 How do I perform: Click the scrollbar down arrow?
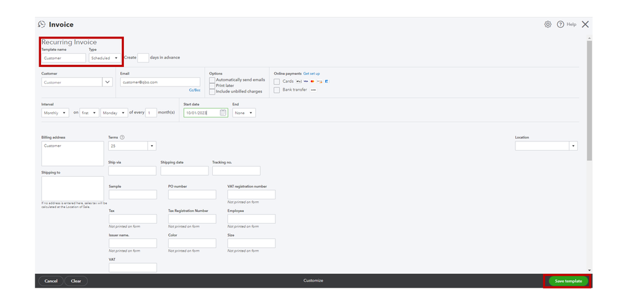click(589, 271)
